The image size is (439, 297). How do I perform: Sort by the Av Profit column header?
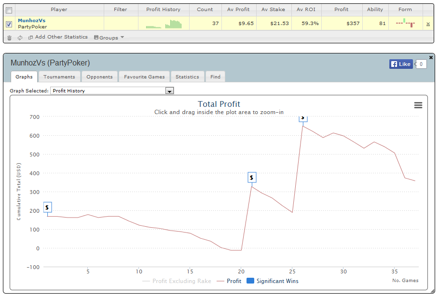click(x=238, y=10)
